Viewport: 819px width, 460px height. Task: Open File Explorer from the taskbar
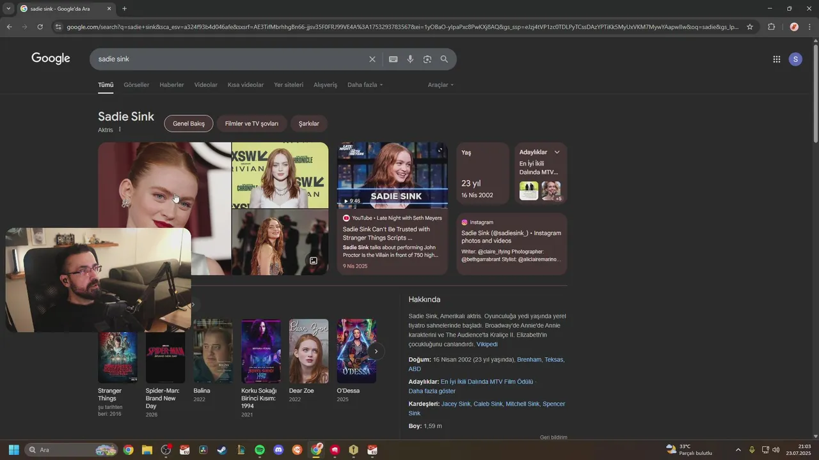pyautogui.click(x=147, y=450)
